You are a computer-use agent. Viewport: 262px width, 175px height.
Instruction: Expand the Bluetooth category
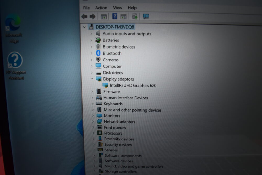click(91, 53)
